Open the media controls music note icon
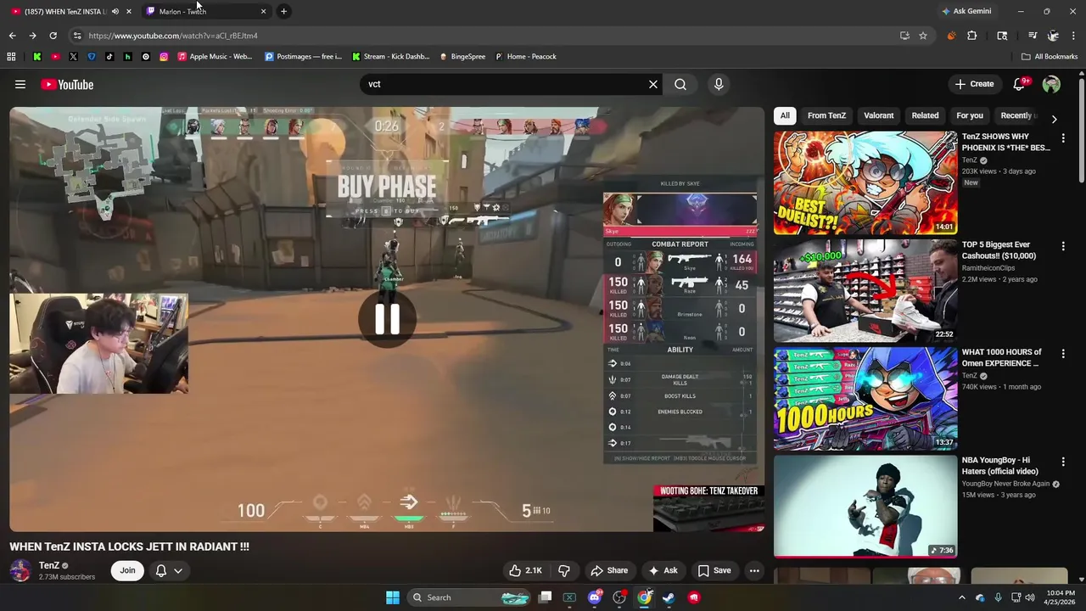This screenshot has height=611, width=1086. tap(1032, 36)
